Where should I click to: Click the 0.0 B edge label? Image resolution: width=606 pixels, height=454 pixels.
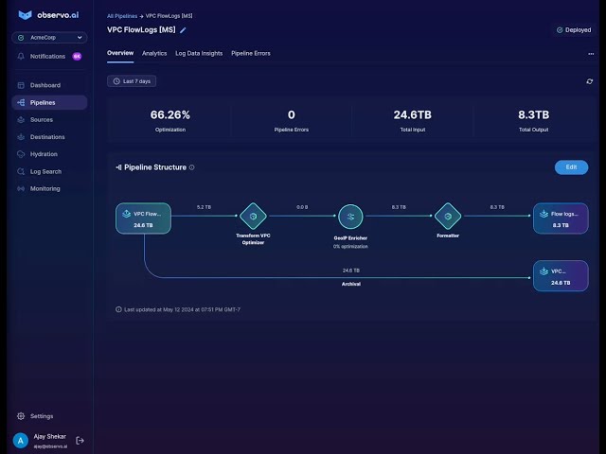pyautogui.click(x=302, y=207)
